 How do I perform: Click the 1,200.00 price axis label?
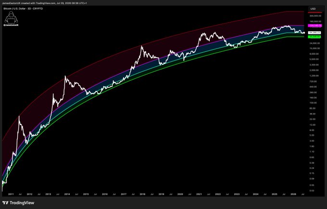click(x=314, y=76)
